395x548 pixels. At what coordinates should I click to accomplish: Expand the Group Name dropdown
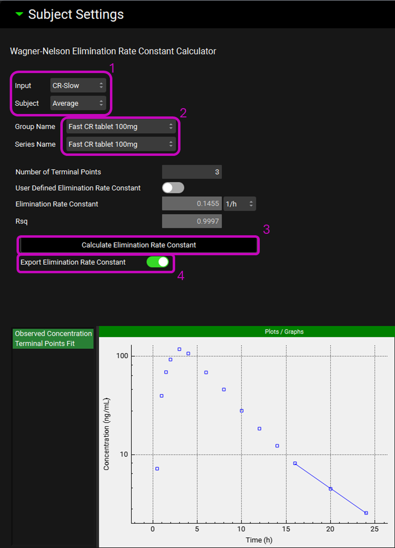121,127
